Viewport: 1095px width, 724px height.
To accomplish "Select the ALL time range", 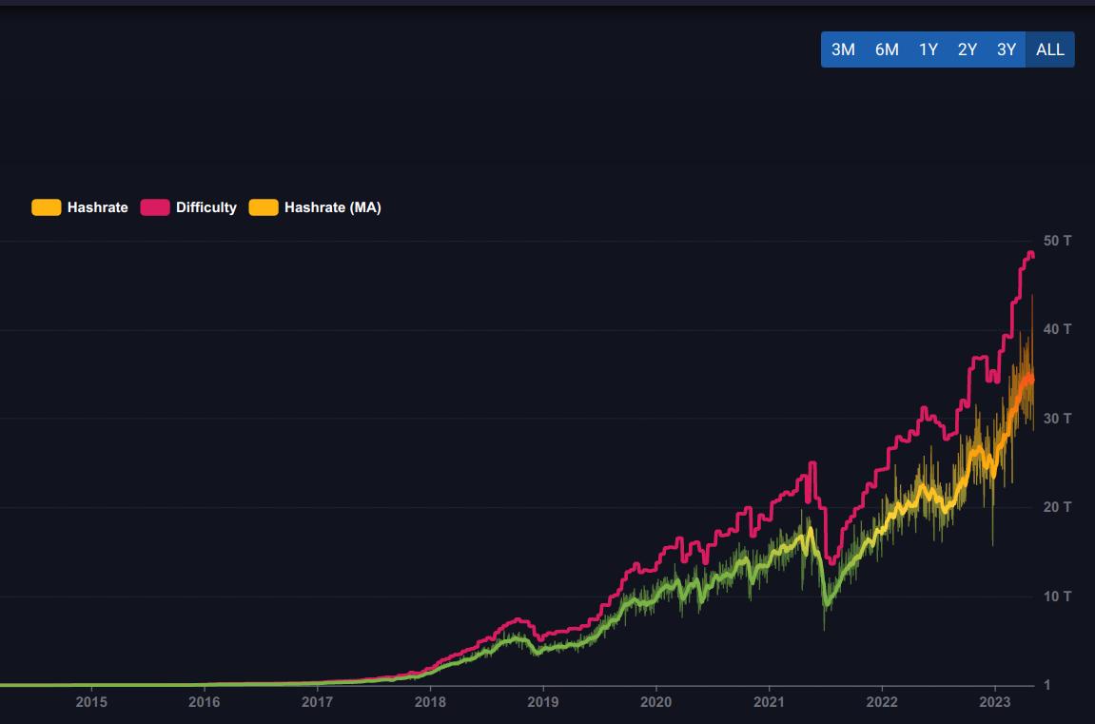I will (1050, 49).
